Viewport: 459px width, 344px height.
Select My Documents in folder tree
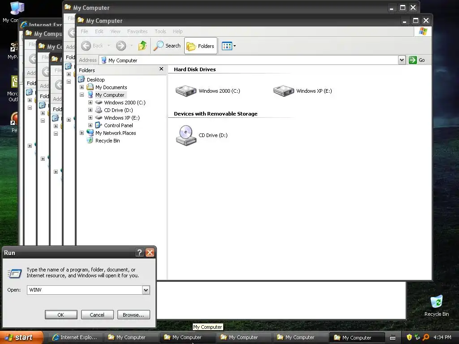click(x=111, y=87)
